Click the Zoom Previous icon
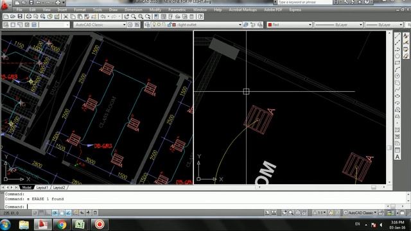Screen dimensions: 411x231 [148, 17]
